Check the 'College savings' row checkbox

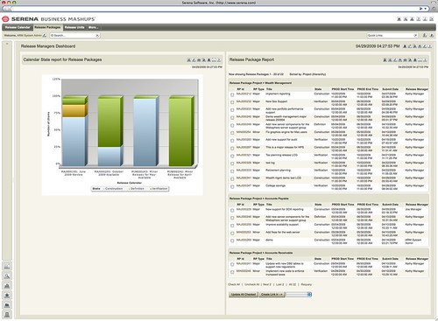pos(232,186)
